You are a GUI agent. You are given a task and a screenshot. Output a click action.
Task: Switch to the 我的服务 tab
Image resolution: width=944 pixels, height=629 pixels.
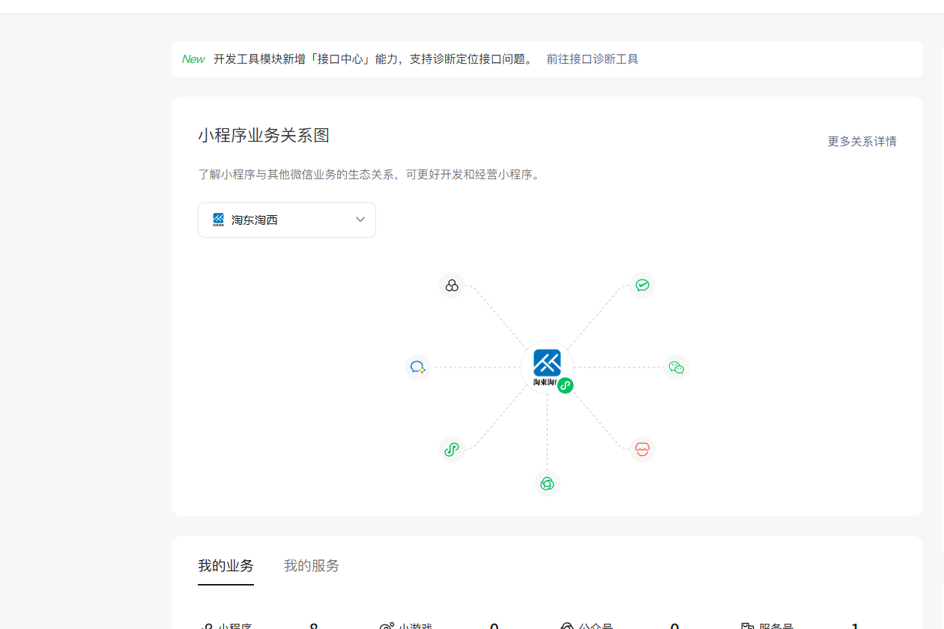click(312, 566)
